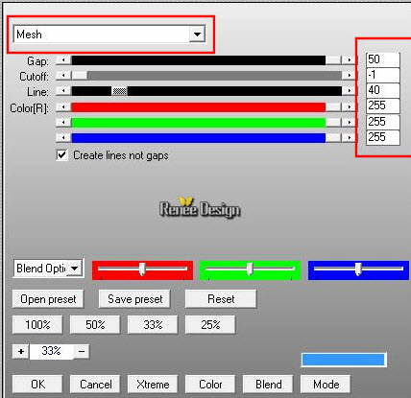Viewport: 411px width, 398px height.
Task: Click the blue color slider's right arrow
Action: 349,137
